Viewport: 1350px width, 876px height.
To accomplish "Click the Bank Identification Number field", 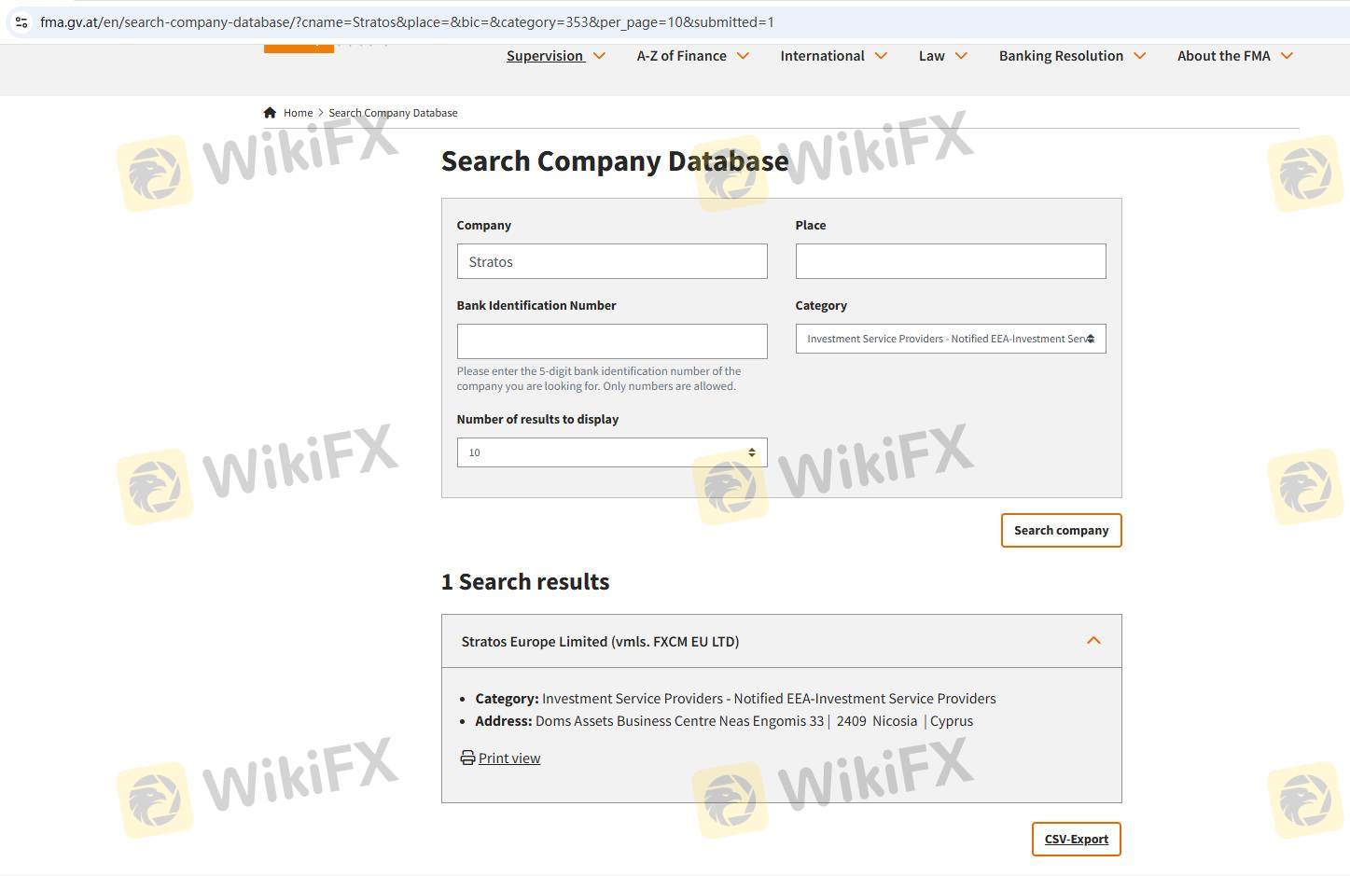I will [611, 341].
